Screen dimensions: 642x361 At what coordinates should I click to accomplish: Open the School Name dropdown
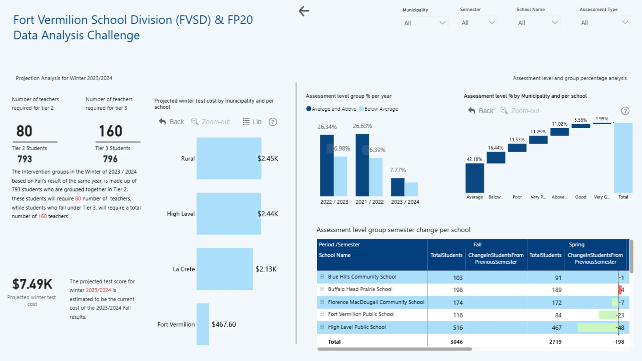pos(538,23)
